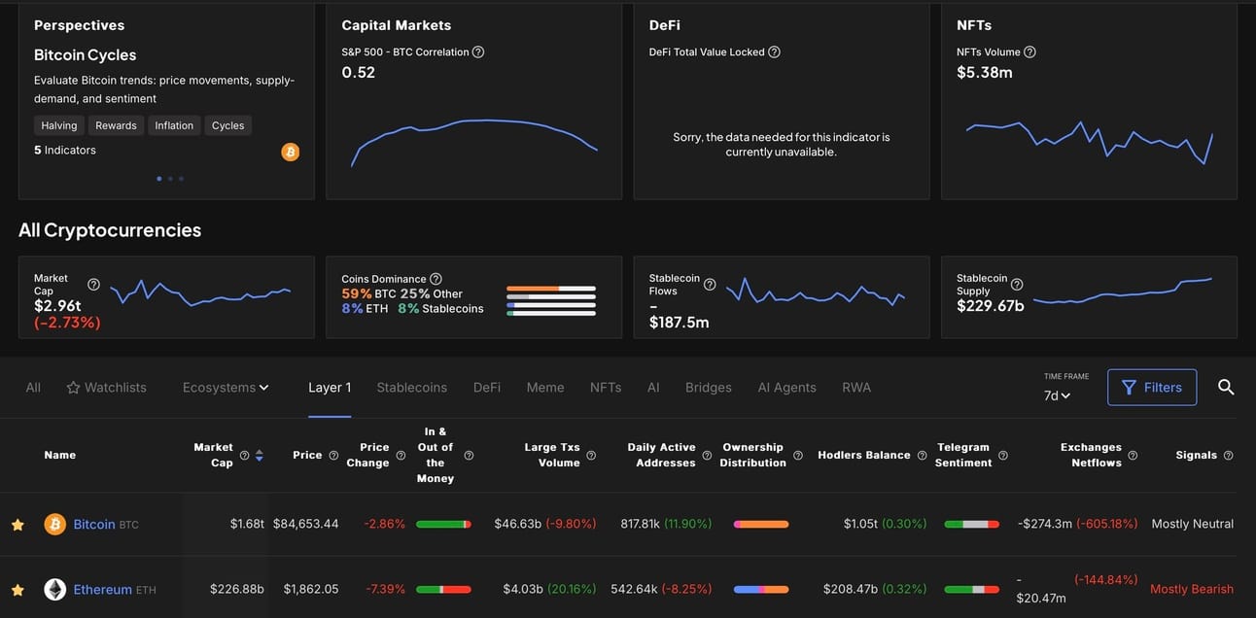Switch to the NFTs category tab
Image resolution: width=1256 pixels, height=618 pixels.
click(606, 388)
